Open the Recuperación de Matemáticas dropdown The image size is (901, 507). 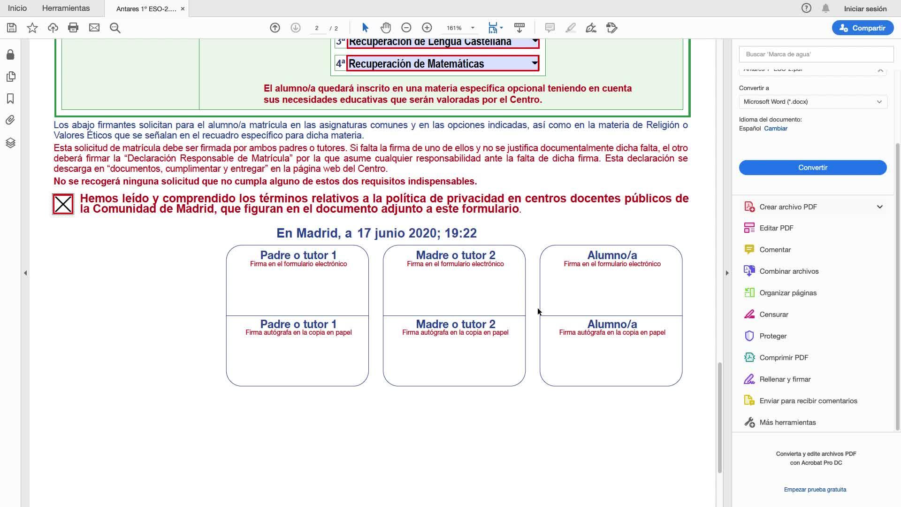[534, 63]
